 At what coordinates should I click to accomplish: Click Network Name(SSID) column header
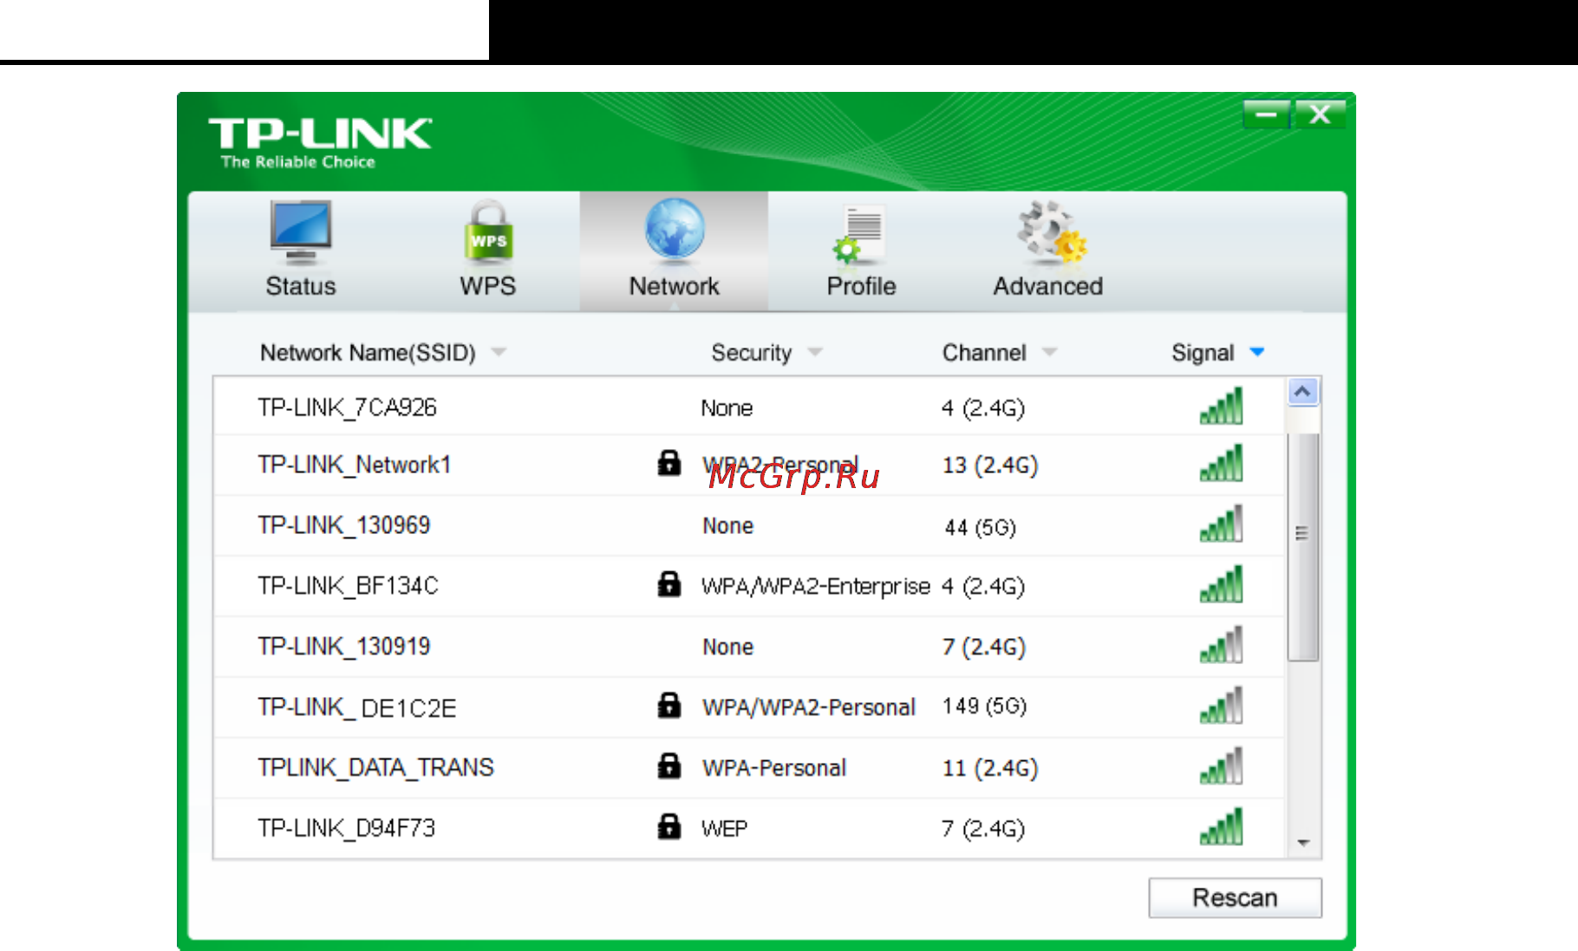click(x=368, y=353)
